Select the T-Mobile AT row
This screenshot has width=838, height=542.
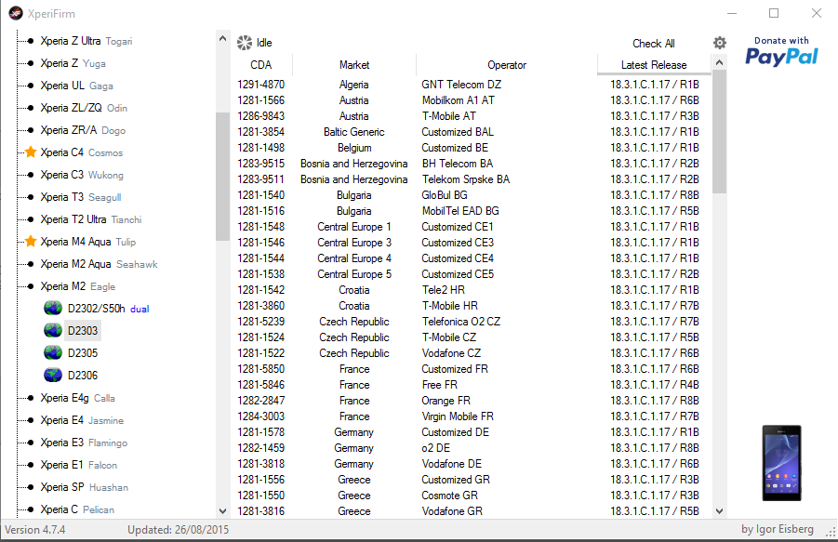pos(472,116)
